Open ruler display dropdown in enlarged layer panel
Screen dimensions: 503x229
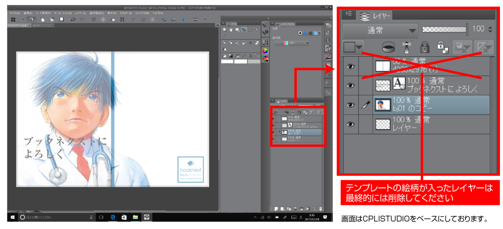pyautogui.click(x=483, y=48)
